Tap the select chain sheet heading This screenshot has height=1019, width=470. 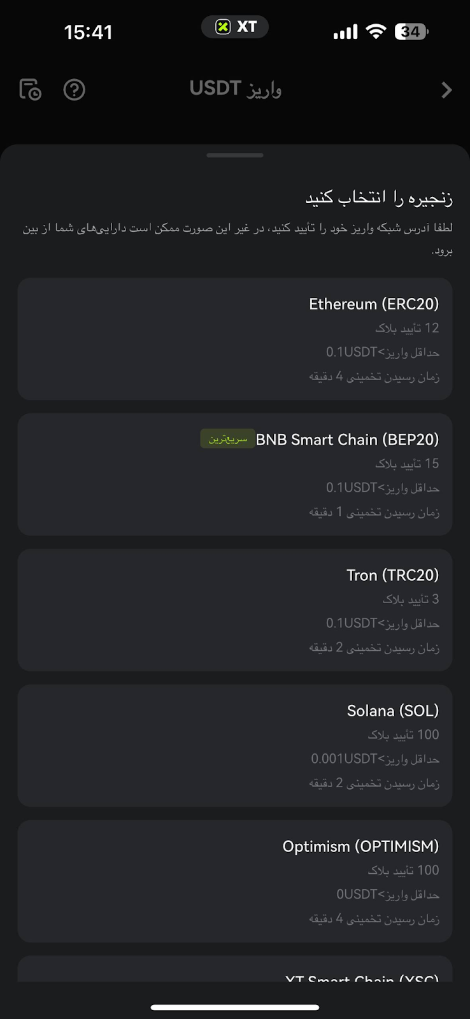379,198
